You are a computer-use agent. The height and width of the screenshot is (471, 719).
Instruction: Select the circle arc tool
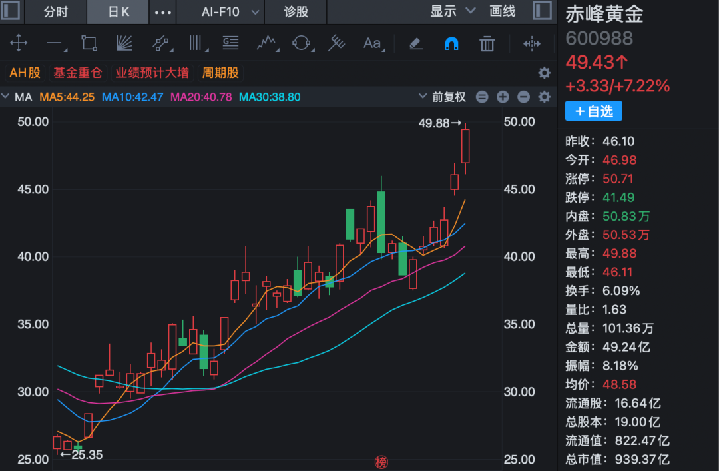(302, 43)
